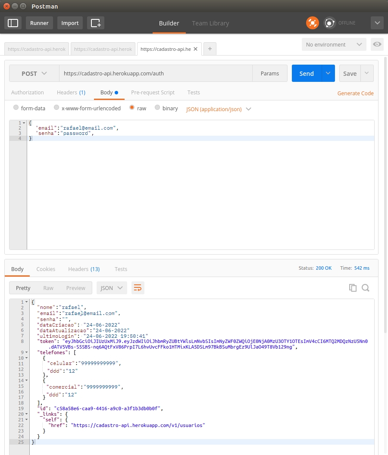Image resolution: width=388 pixels, height=455 pixels.
Task: Collapse the self object at line 21
Action: pyautogui.click(x=26, y=420)
